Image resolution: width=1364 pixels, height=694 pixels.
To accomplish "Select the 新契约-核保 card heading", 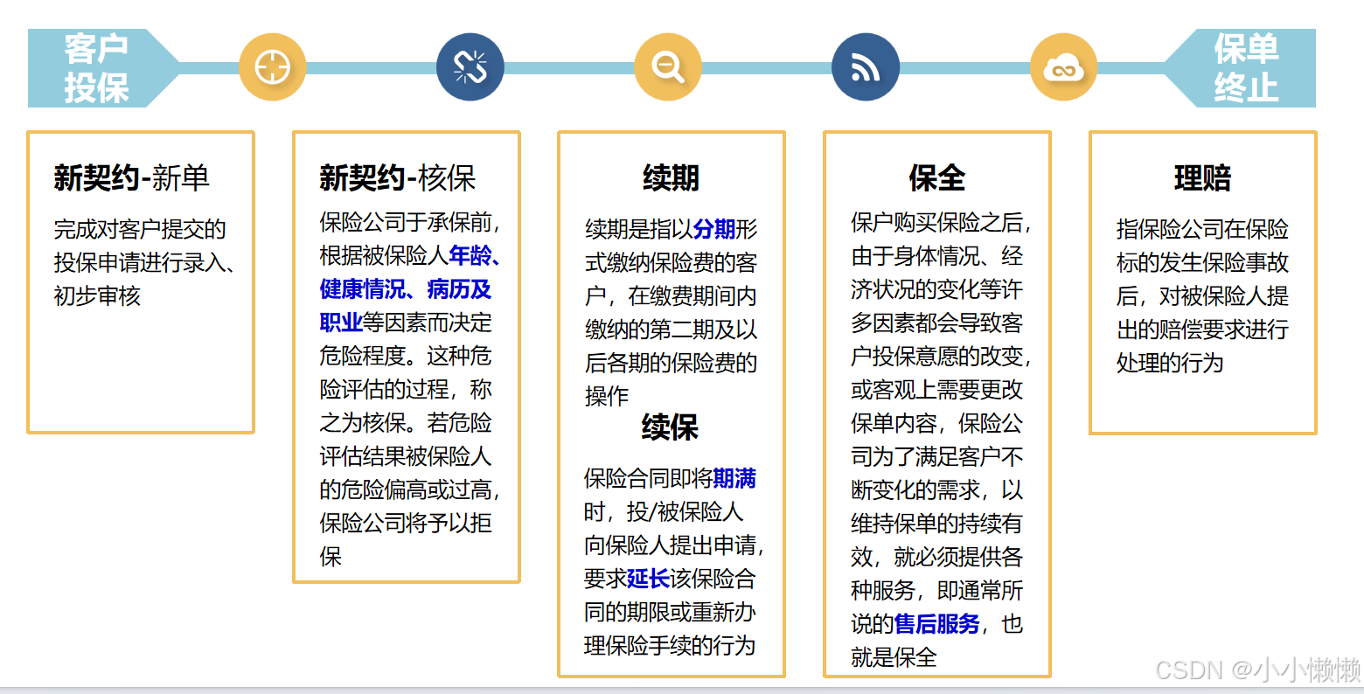I will click(x=398, y=178).
